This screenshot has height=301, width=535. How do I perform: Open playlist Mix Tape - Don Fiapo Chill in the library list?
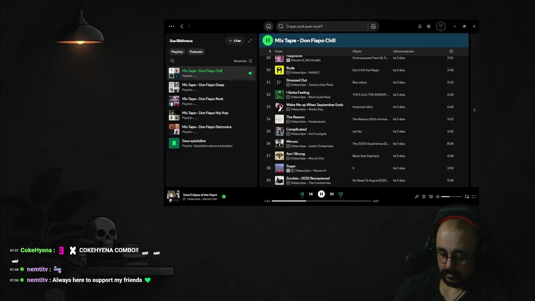click(211, 73)
